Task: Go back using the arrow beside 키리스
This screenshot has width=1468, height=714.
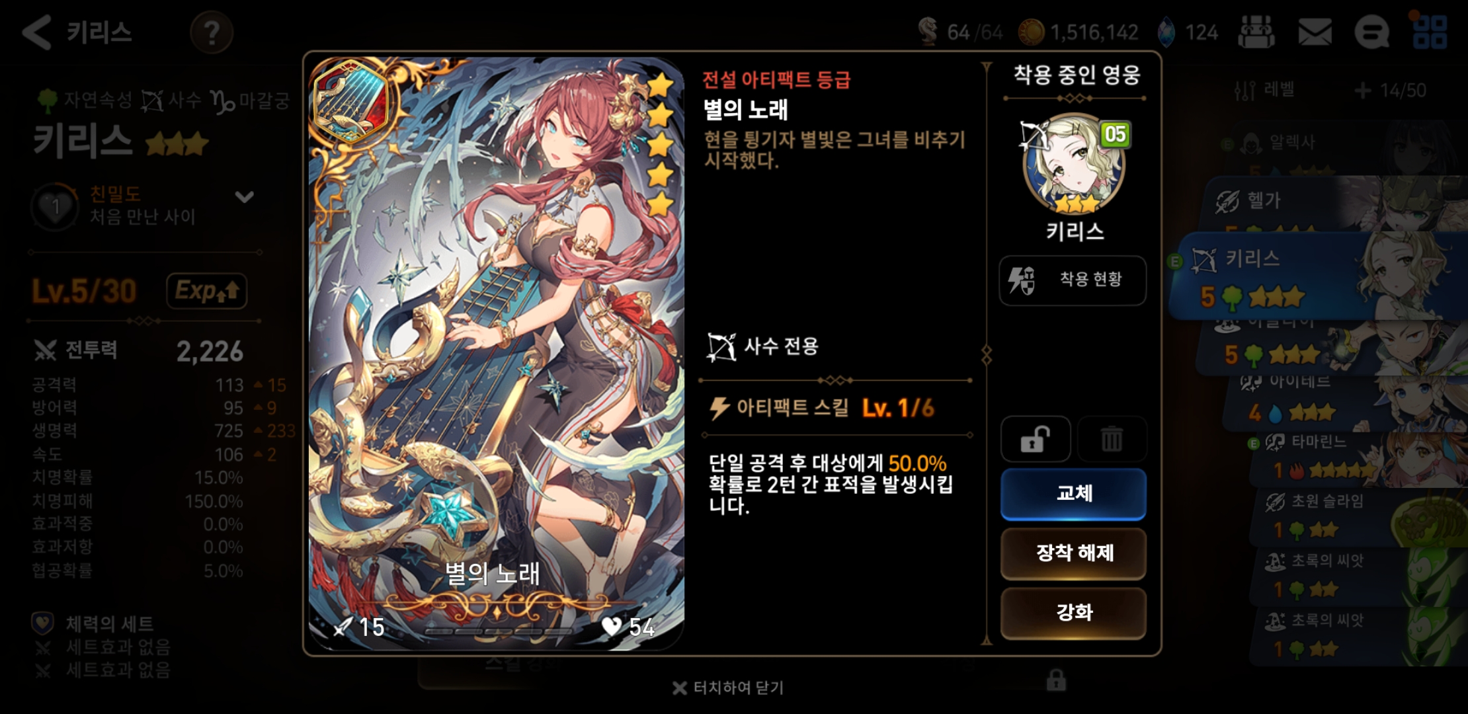Action: (37, 32)
